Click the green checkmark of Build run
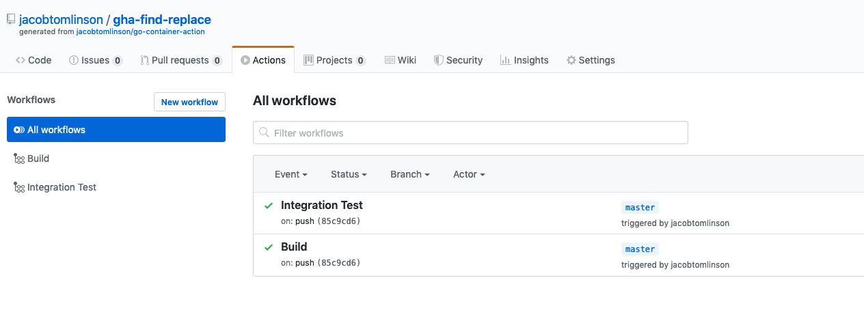The width and height of the screenshot is (864, 321). click(x=269, y=247)
